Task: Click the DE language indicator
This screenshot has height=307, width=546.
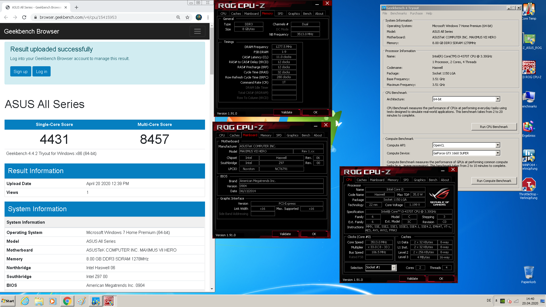Action: tap(489, 300)
